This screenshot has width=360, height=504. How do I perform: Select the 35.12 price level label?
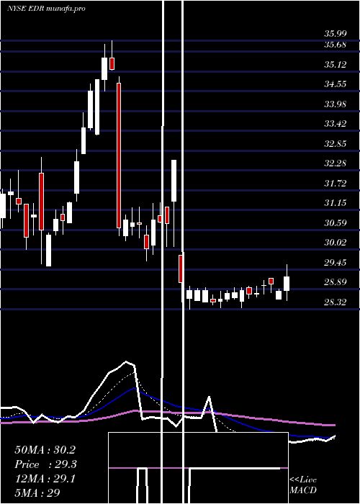pyautogui.click(x=335, y=65)
